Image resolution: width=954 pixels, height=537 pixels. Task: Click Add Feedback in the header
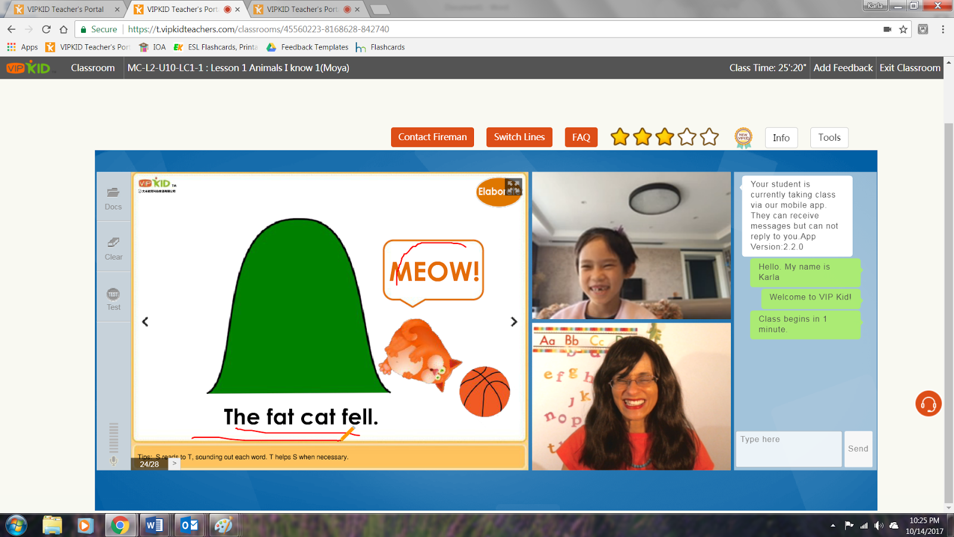843,68
